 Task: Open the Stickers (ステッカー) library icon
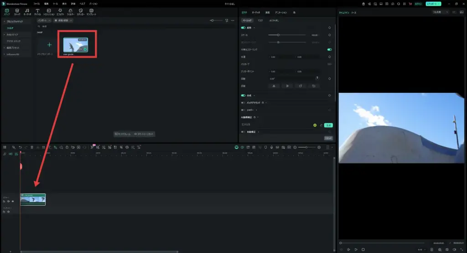coord(81,11)
